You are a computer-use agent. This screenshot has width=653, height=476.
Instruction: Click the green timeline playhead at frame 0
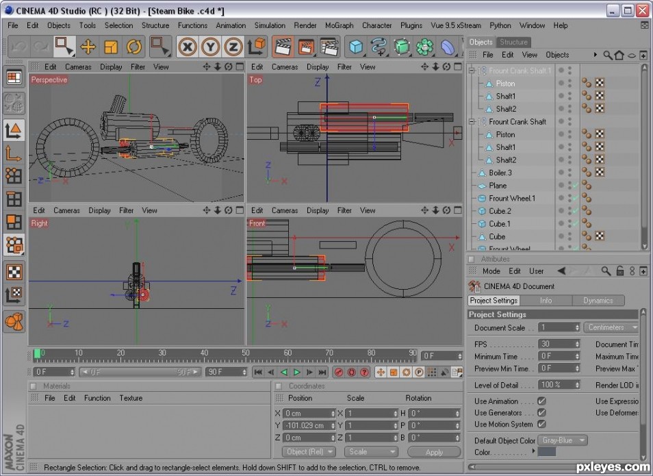coord(38,354)
